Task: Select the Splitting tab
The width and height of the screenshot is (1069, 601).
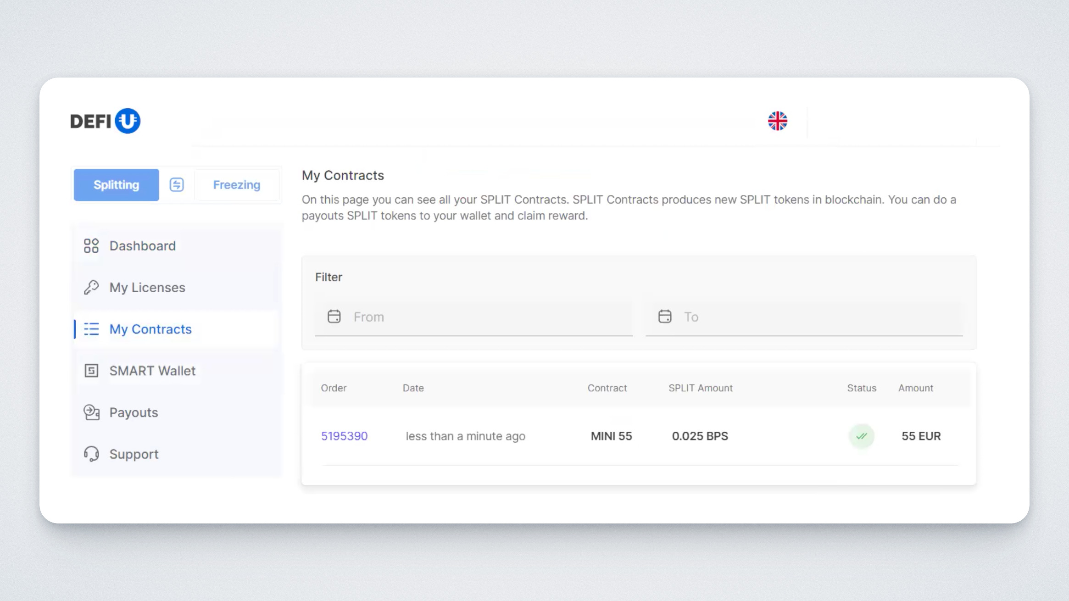Action: (116, 185)
